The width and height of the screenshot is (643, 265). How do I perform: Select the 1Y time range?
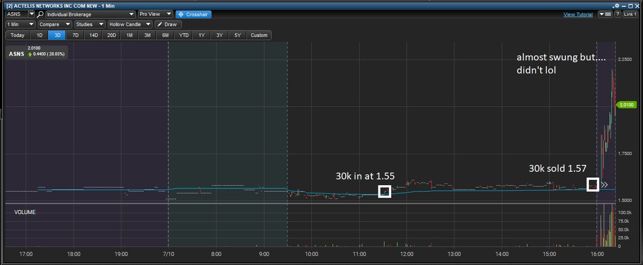click(x=201, y=35)
